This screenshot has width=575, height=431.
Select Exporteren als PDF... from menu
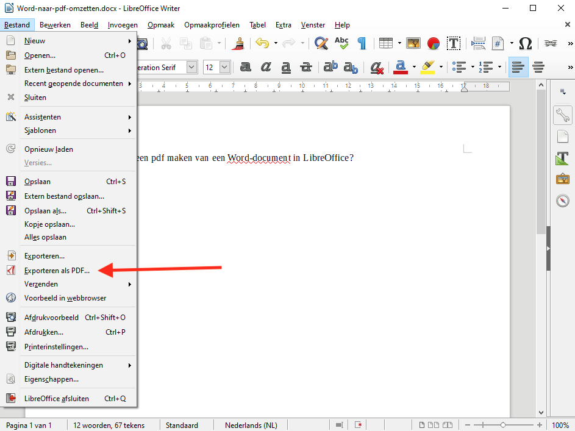coord(57,270)
